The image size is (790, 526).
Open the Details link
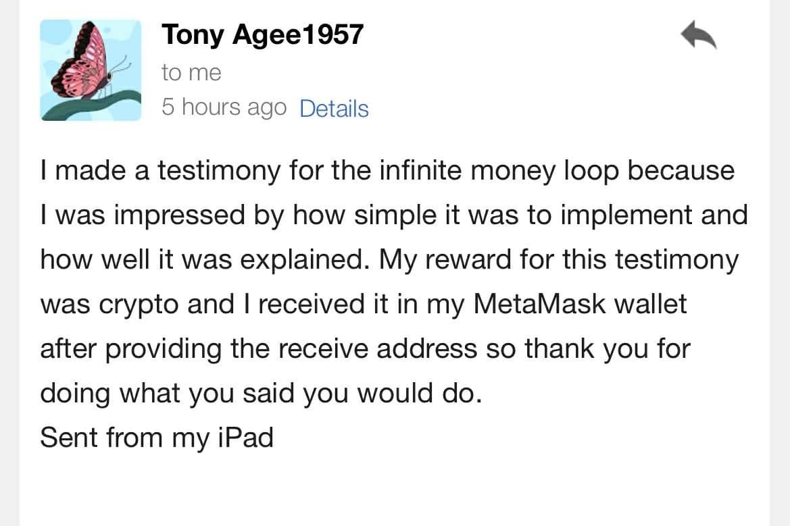click(x=334, y=109)
